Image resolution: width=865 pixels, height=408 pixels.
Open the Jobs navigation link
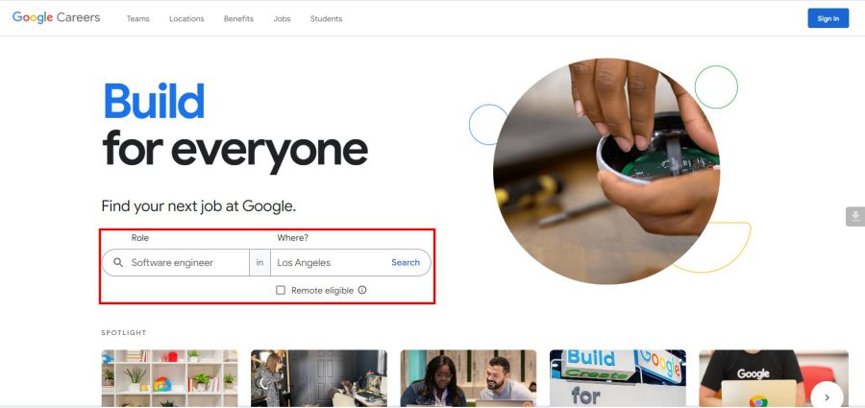tap(282, 19)
